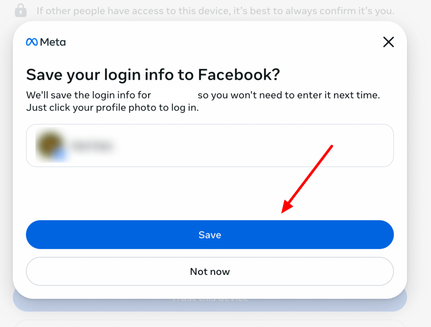
Task: Click the blurred profile photo
Action: click(50, 145)
